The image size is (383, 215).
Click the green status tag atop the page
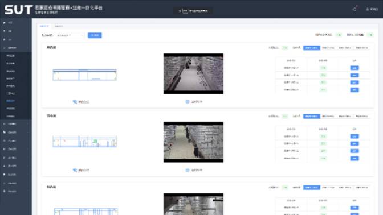tap(339, 35)
